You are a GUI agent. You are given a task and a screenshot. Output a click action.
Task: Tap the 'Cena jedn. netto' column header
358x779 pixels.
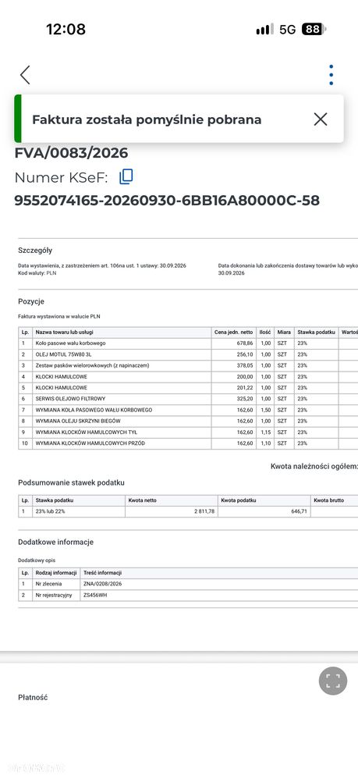click(x=233, y=332)
